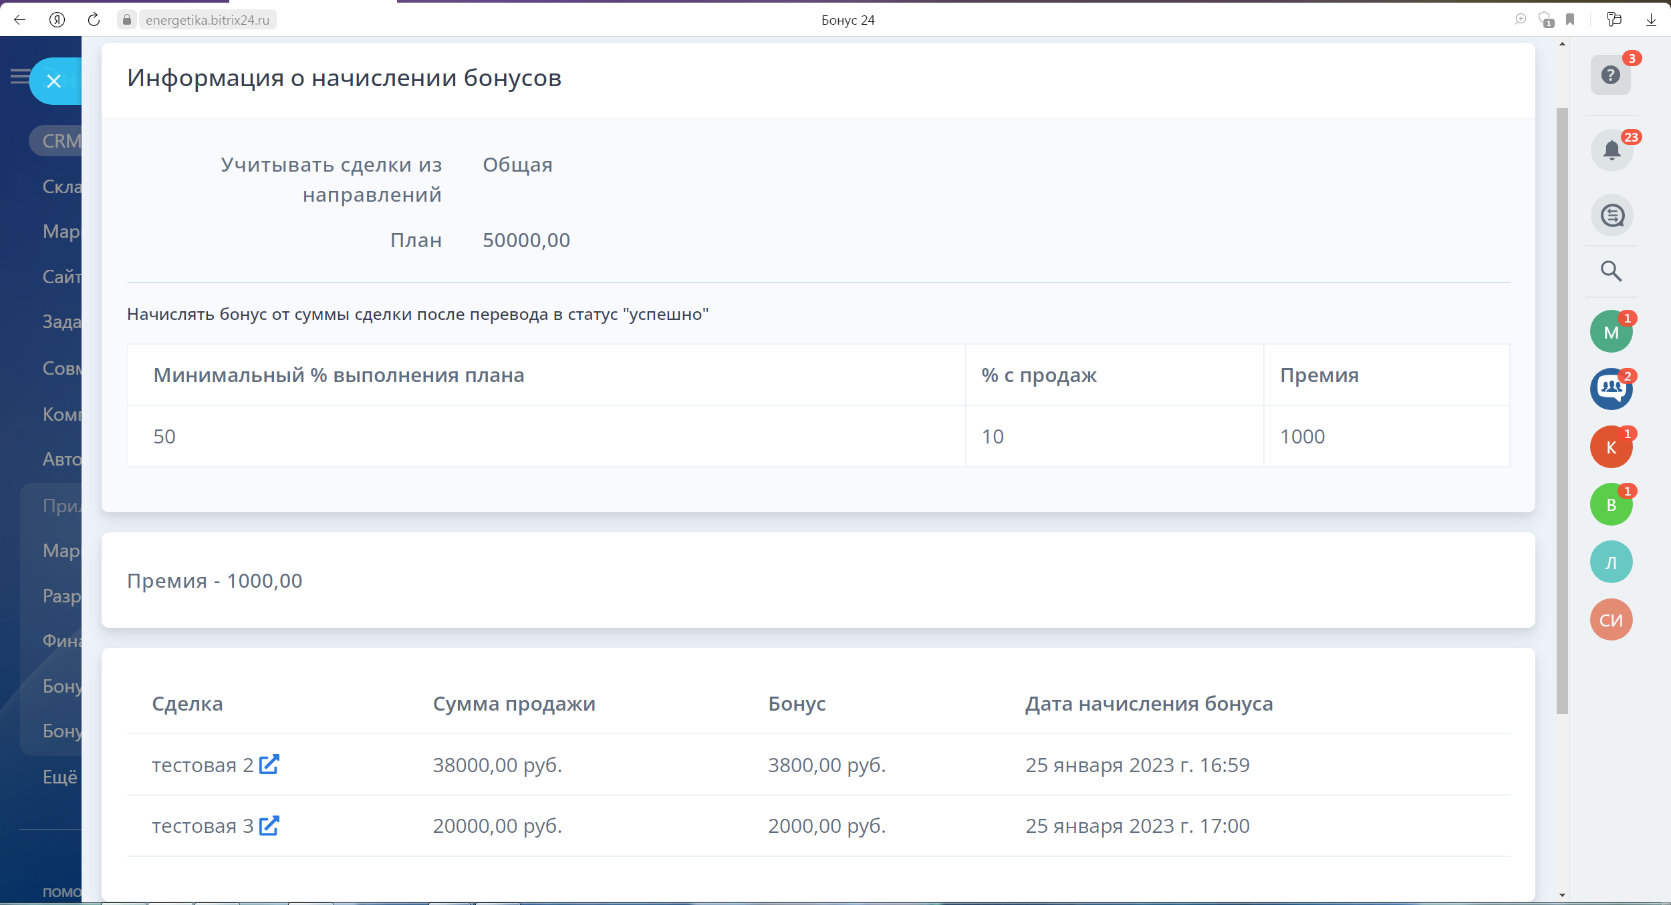
Task: Open chat with СИ avatar
Action: (1611, 620)
